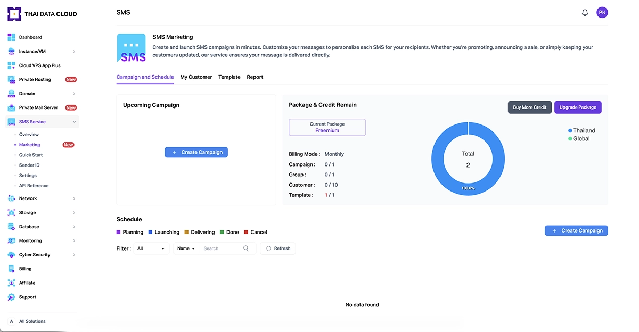Click the Storage sidebar icon
This screenshot has width=639, height=332.
coord(11,212)
